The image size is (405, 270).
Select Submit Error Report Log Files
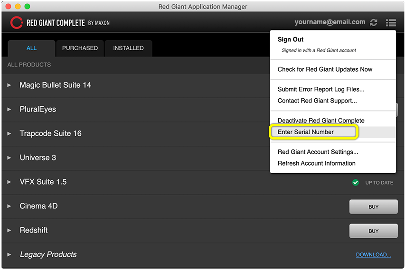pyautogui.click(x=321, y=89)
